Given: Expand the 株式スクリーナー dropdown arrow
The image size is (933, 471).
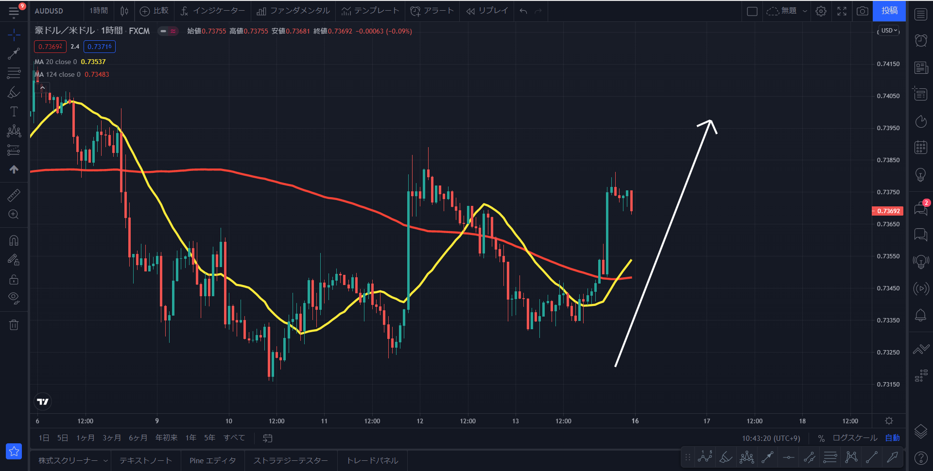Looking at the screenshot, I should point(105,461).
